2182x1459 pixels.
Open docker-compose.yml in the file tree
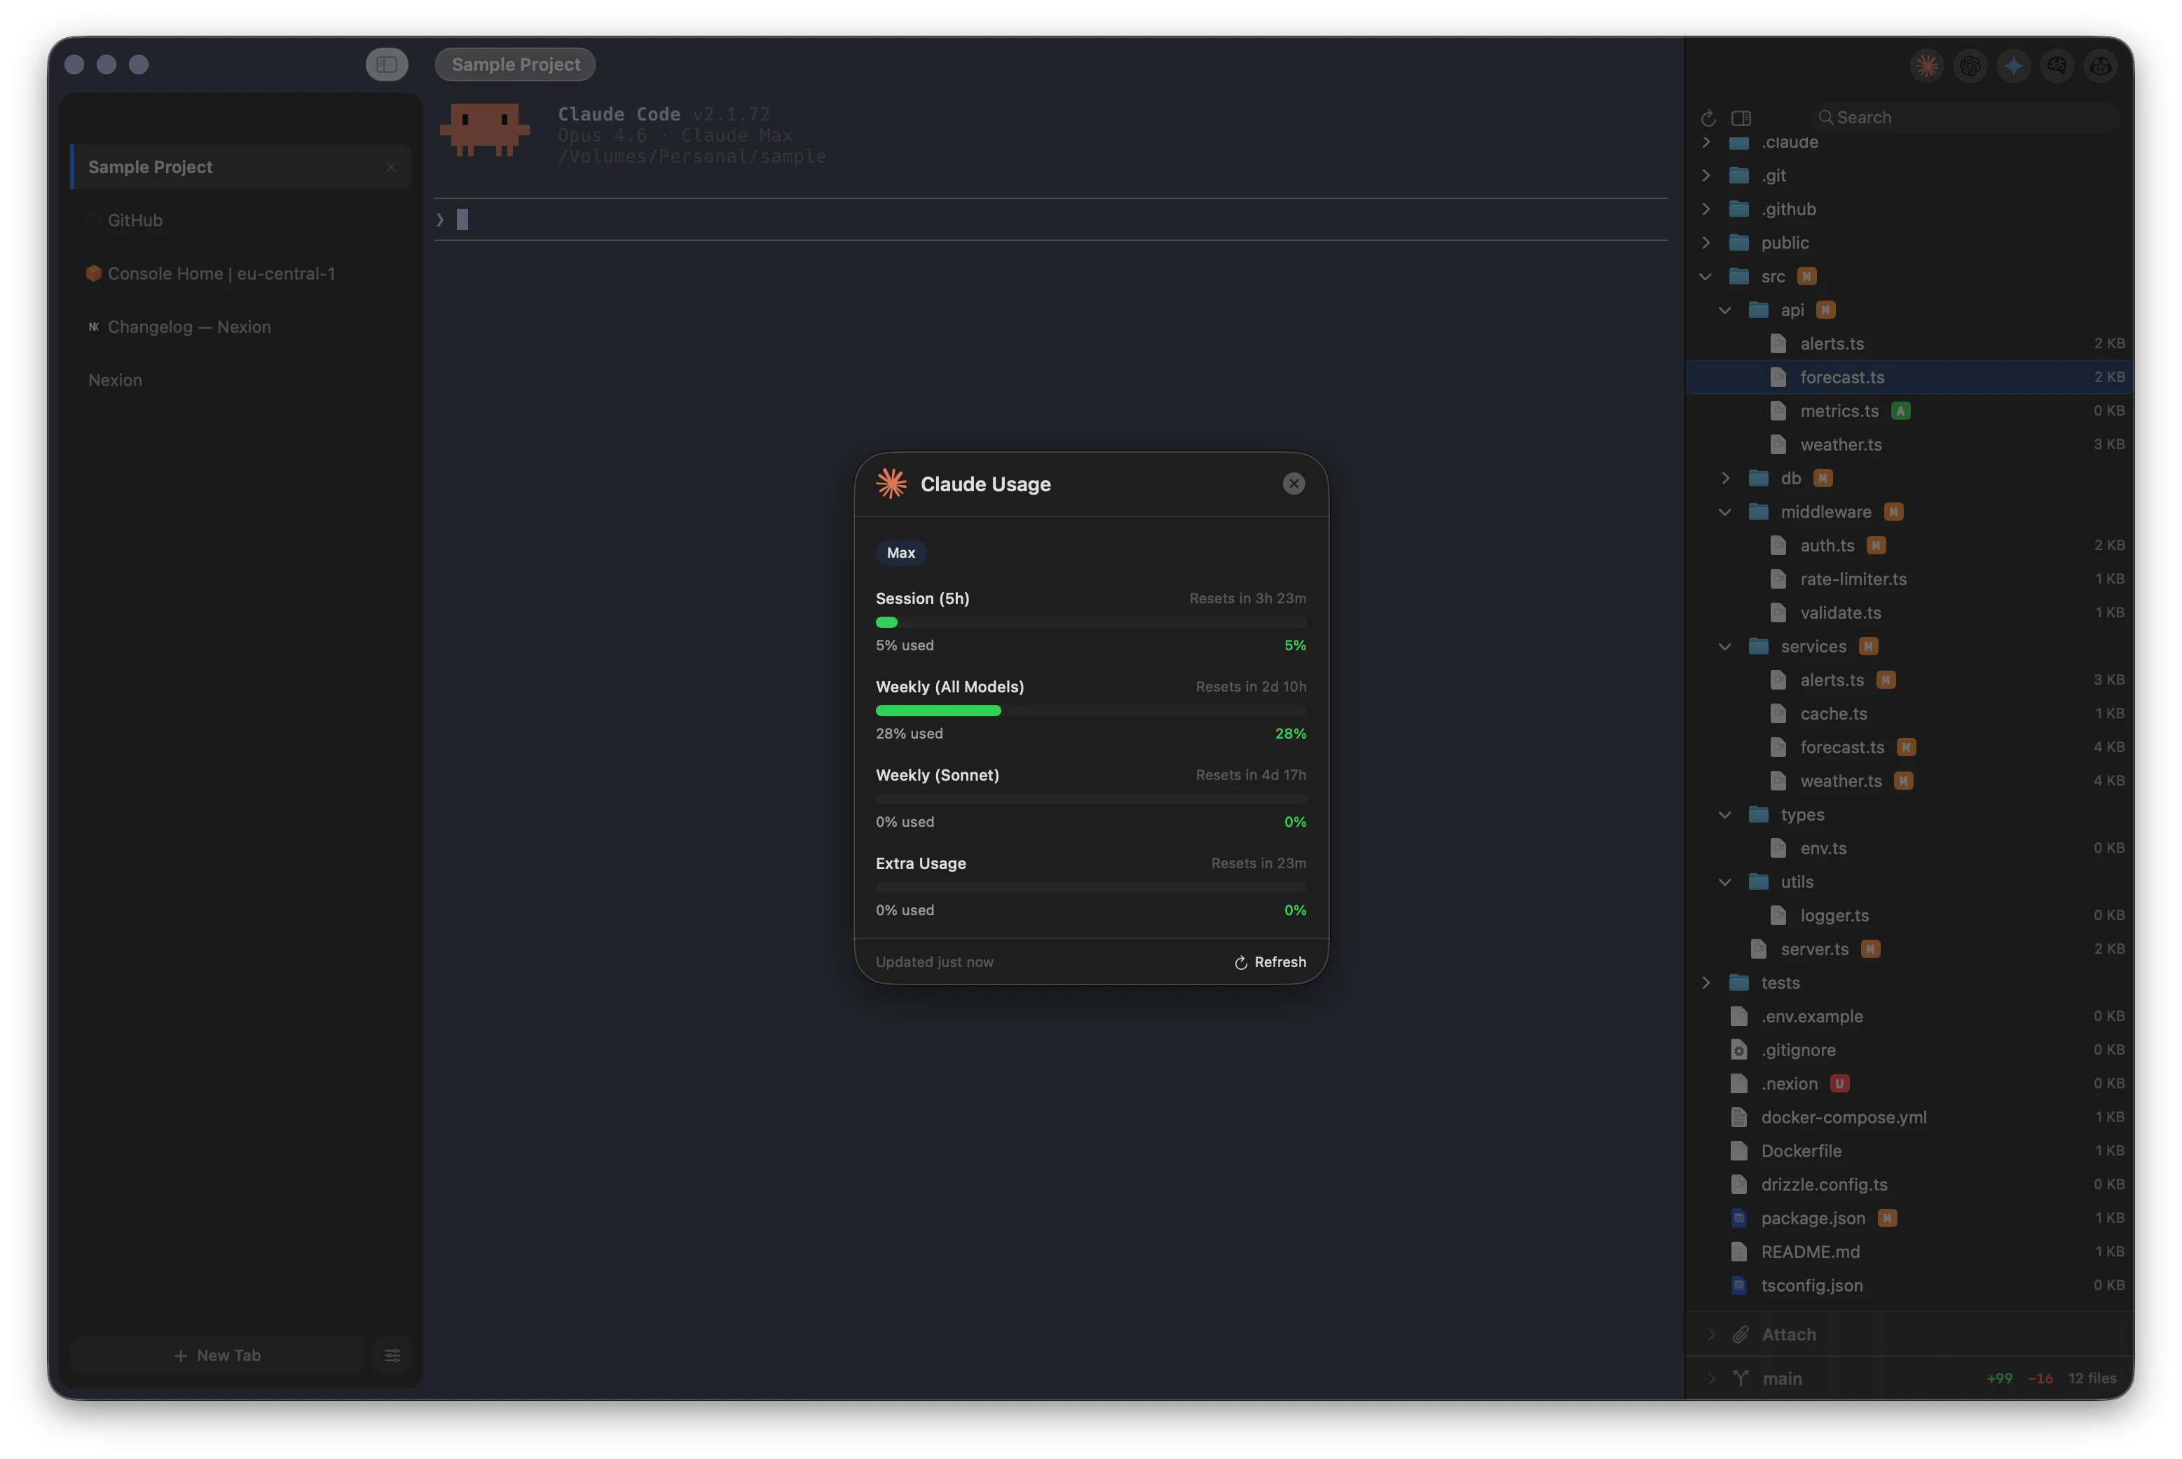point(1909,1116)
